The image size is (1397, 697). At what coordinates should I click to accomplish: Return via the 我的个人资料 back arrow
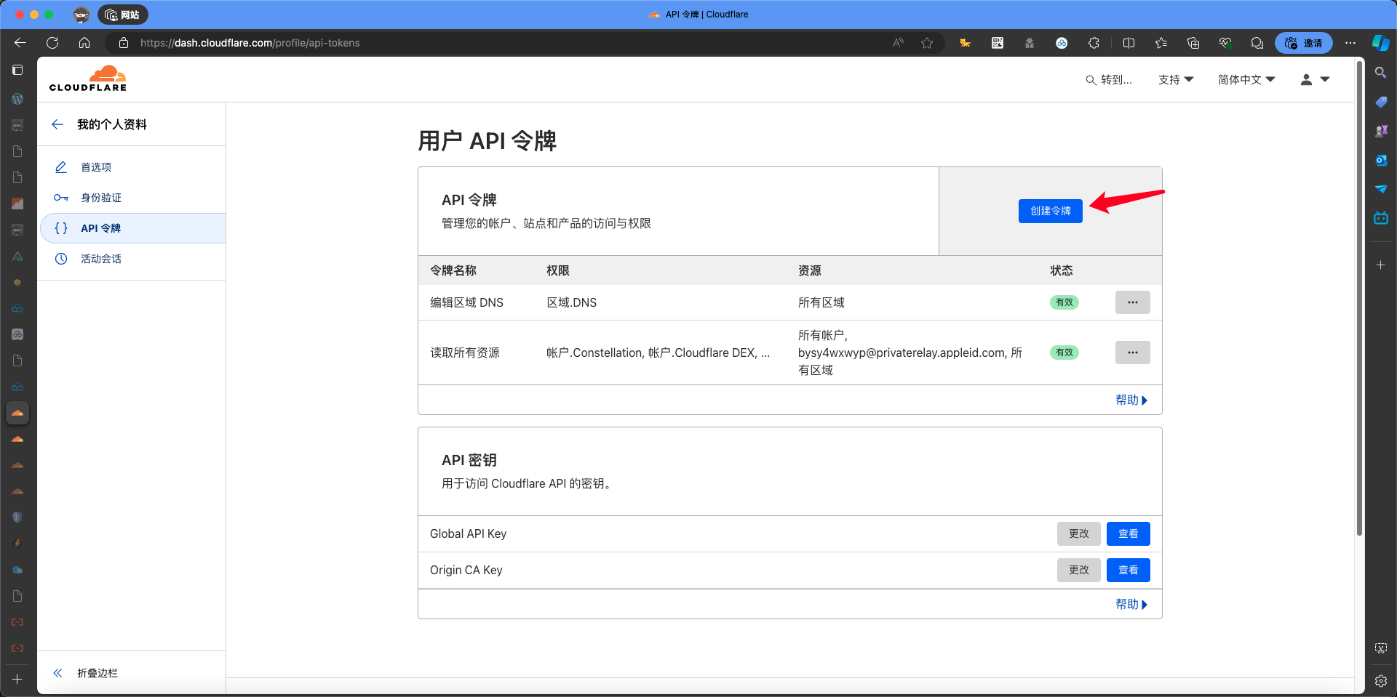click(57, 124)
